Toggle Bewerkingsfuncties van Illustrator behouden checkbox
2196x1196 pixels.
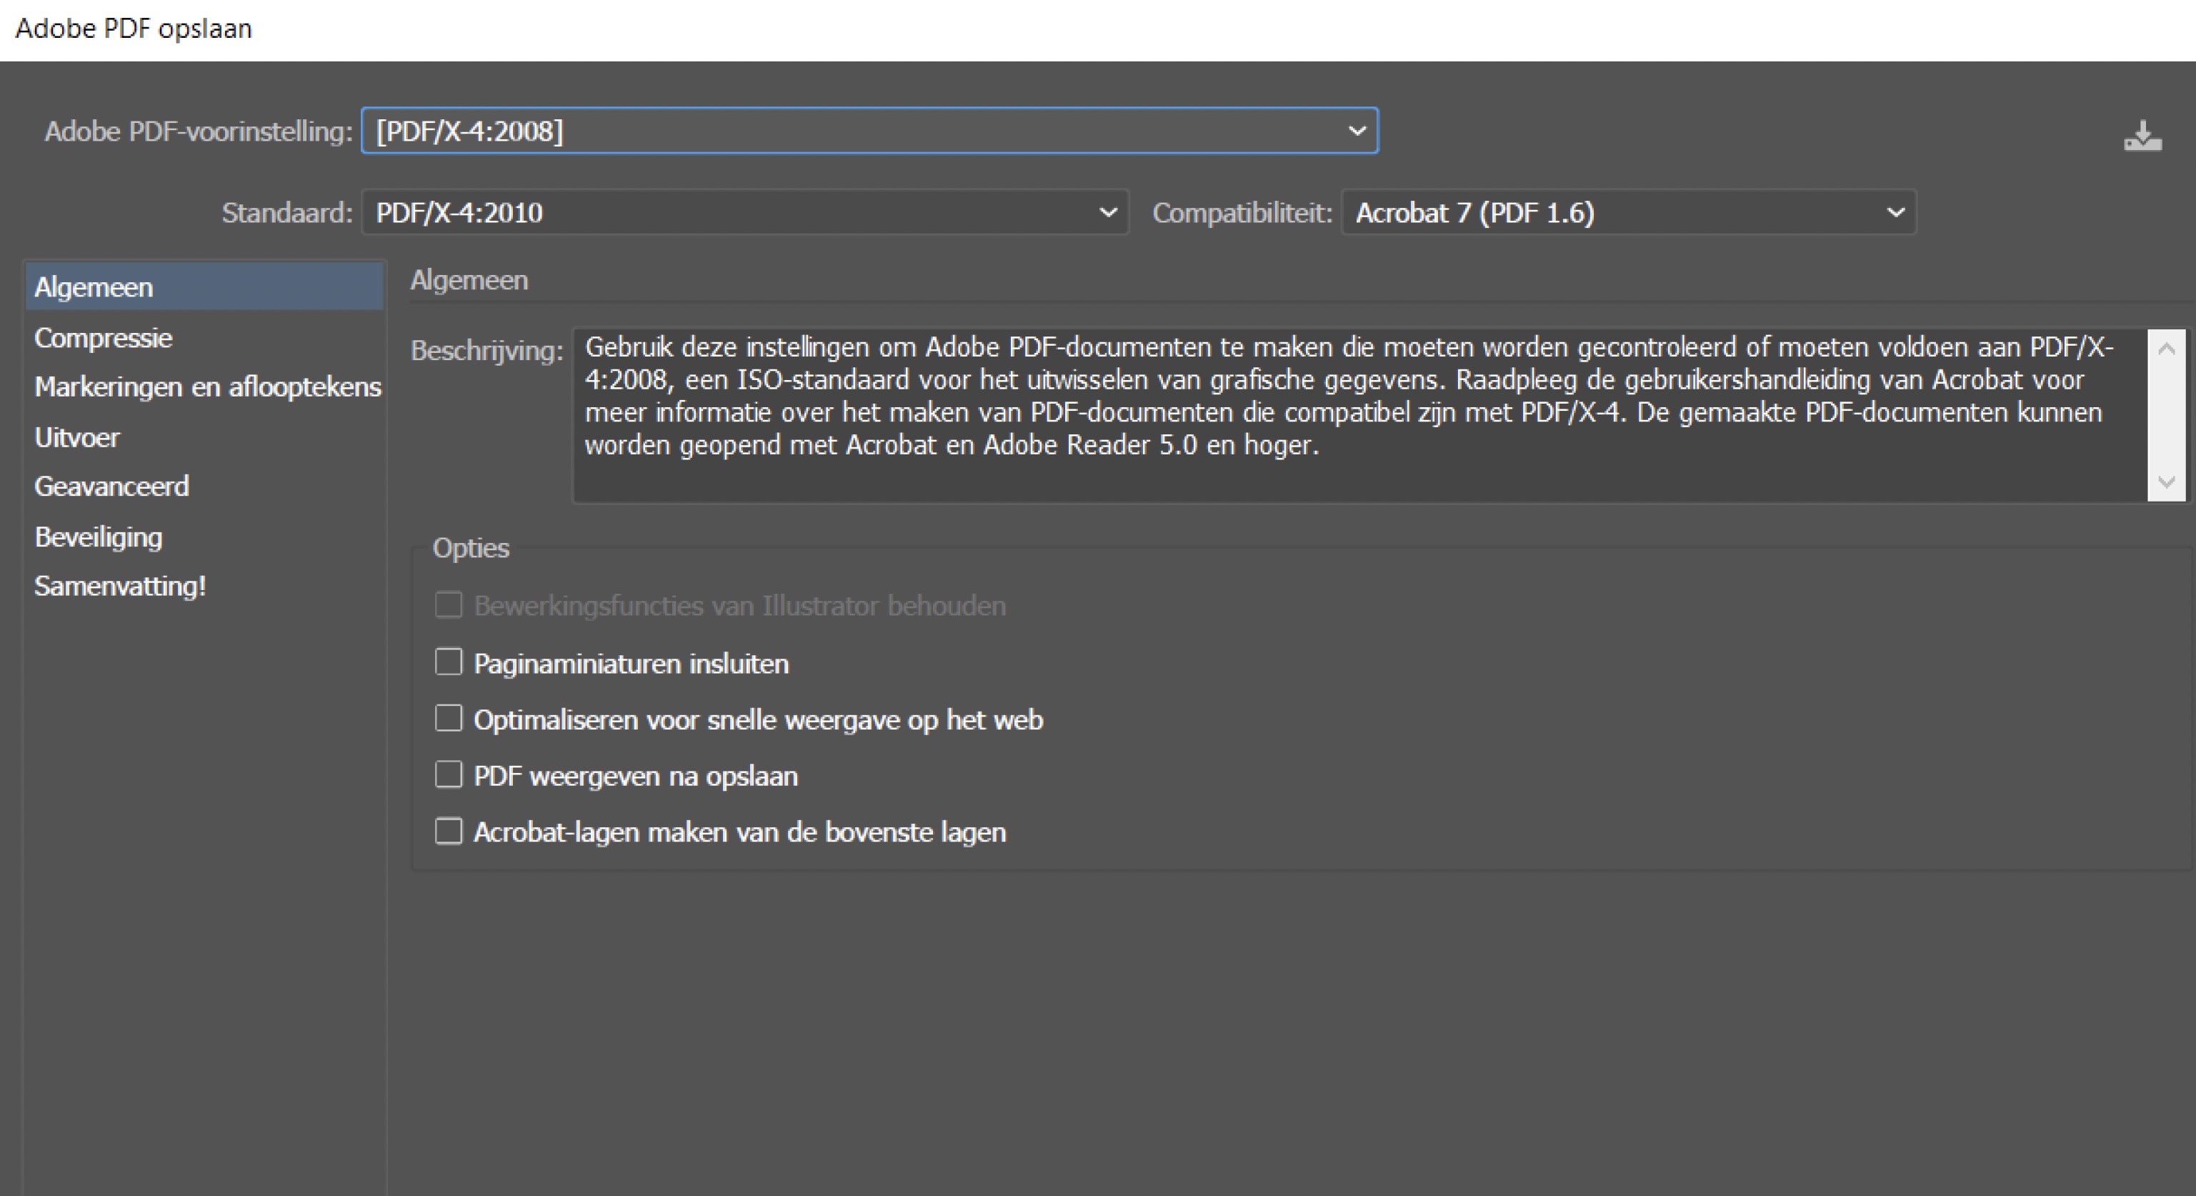click(x=449, y=605)
